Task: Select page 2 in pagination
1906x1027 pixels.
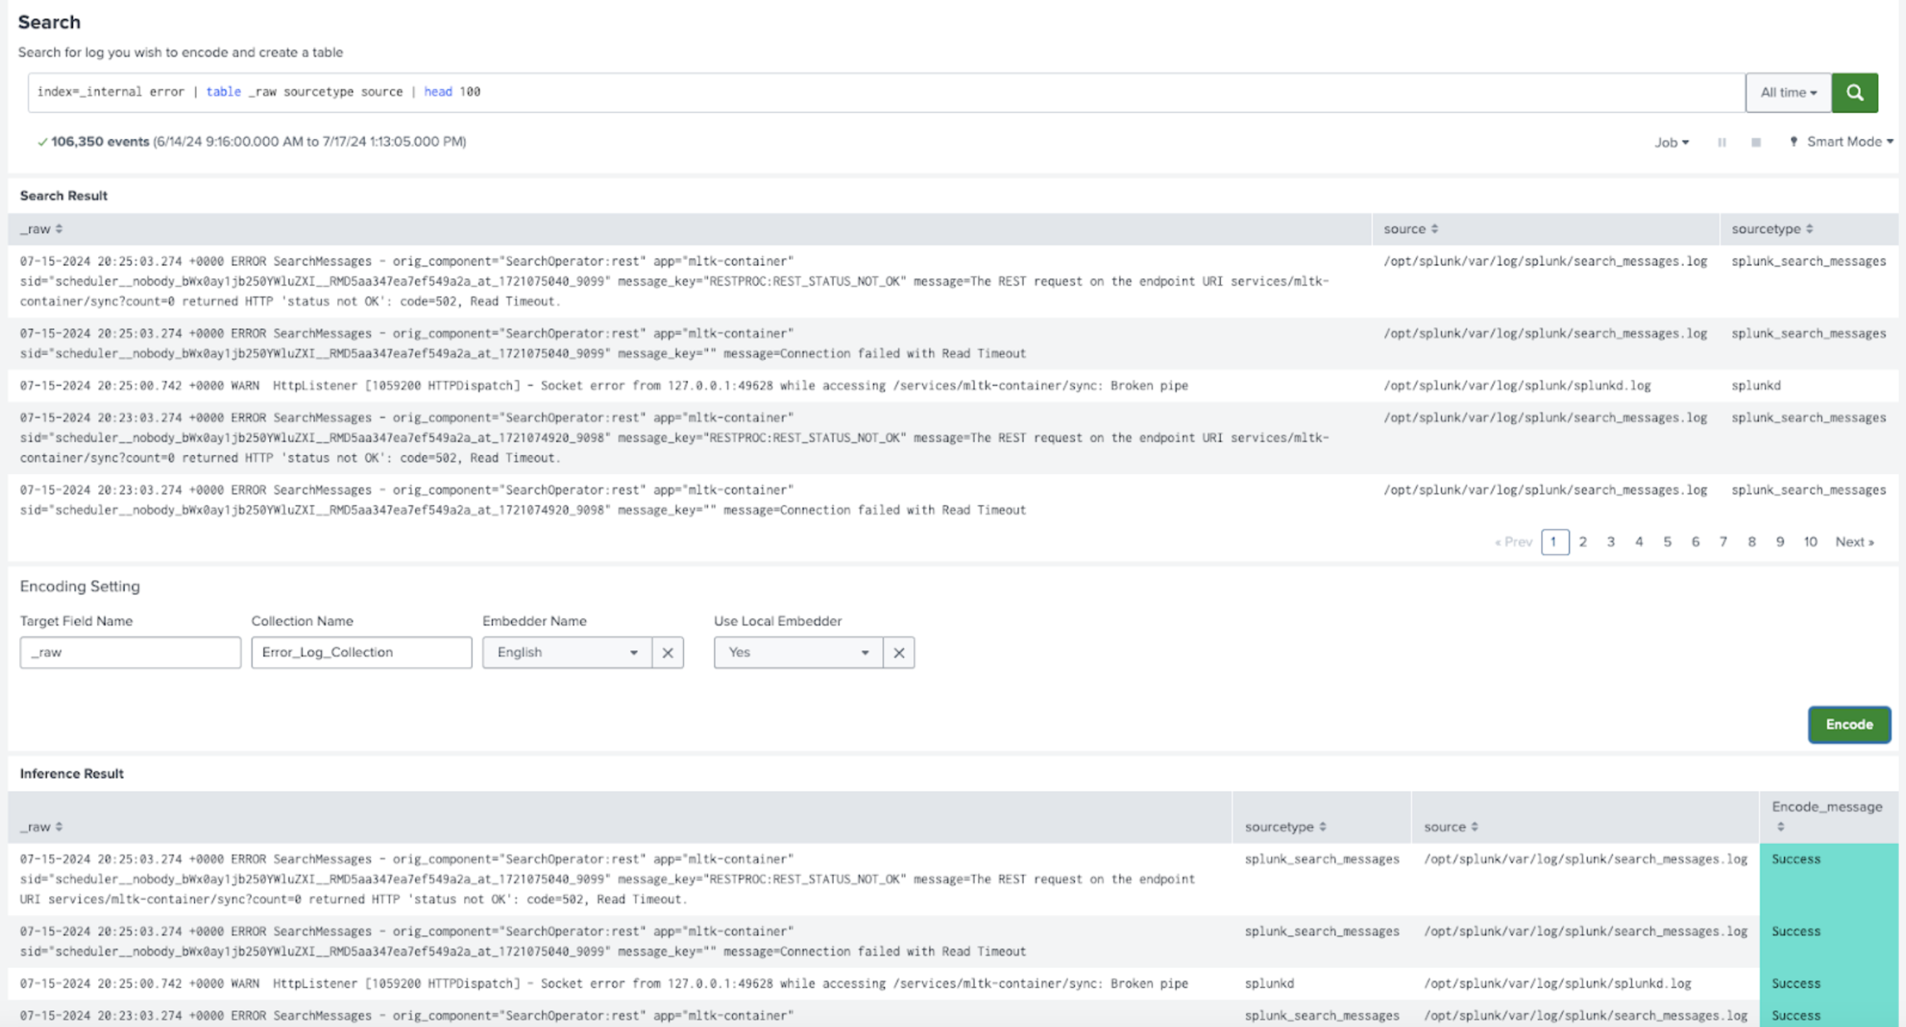Action: coord(1582,543)
